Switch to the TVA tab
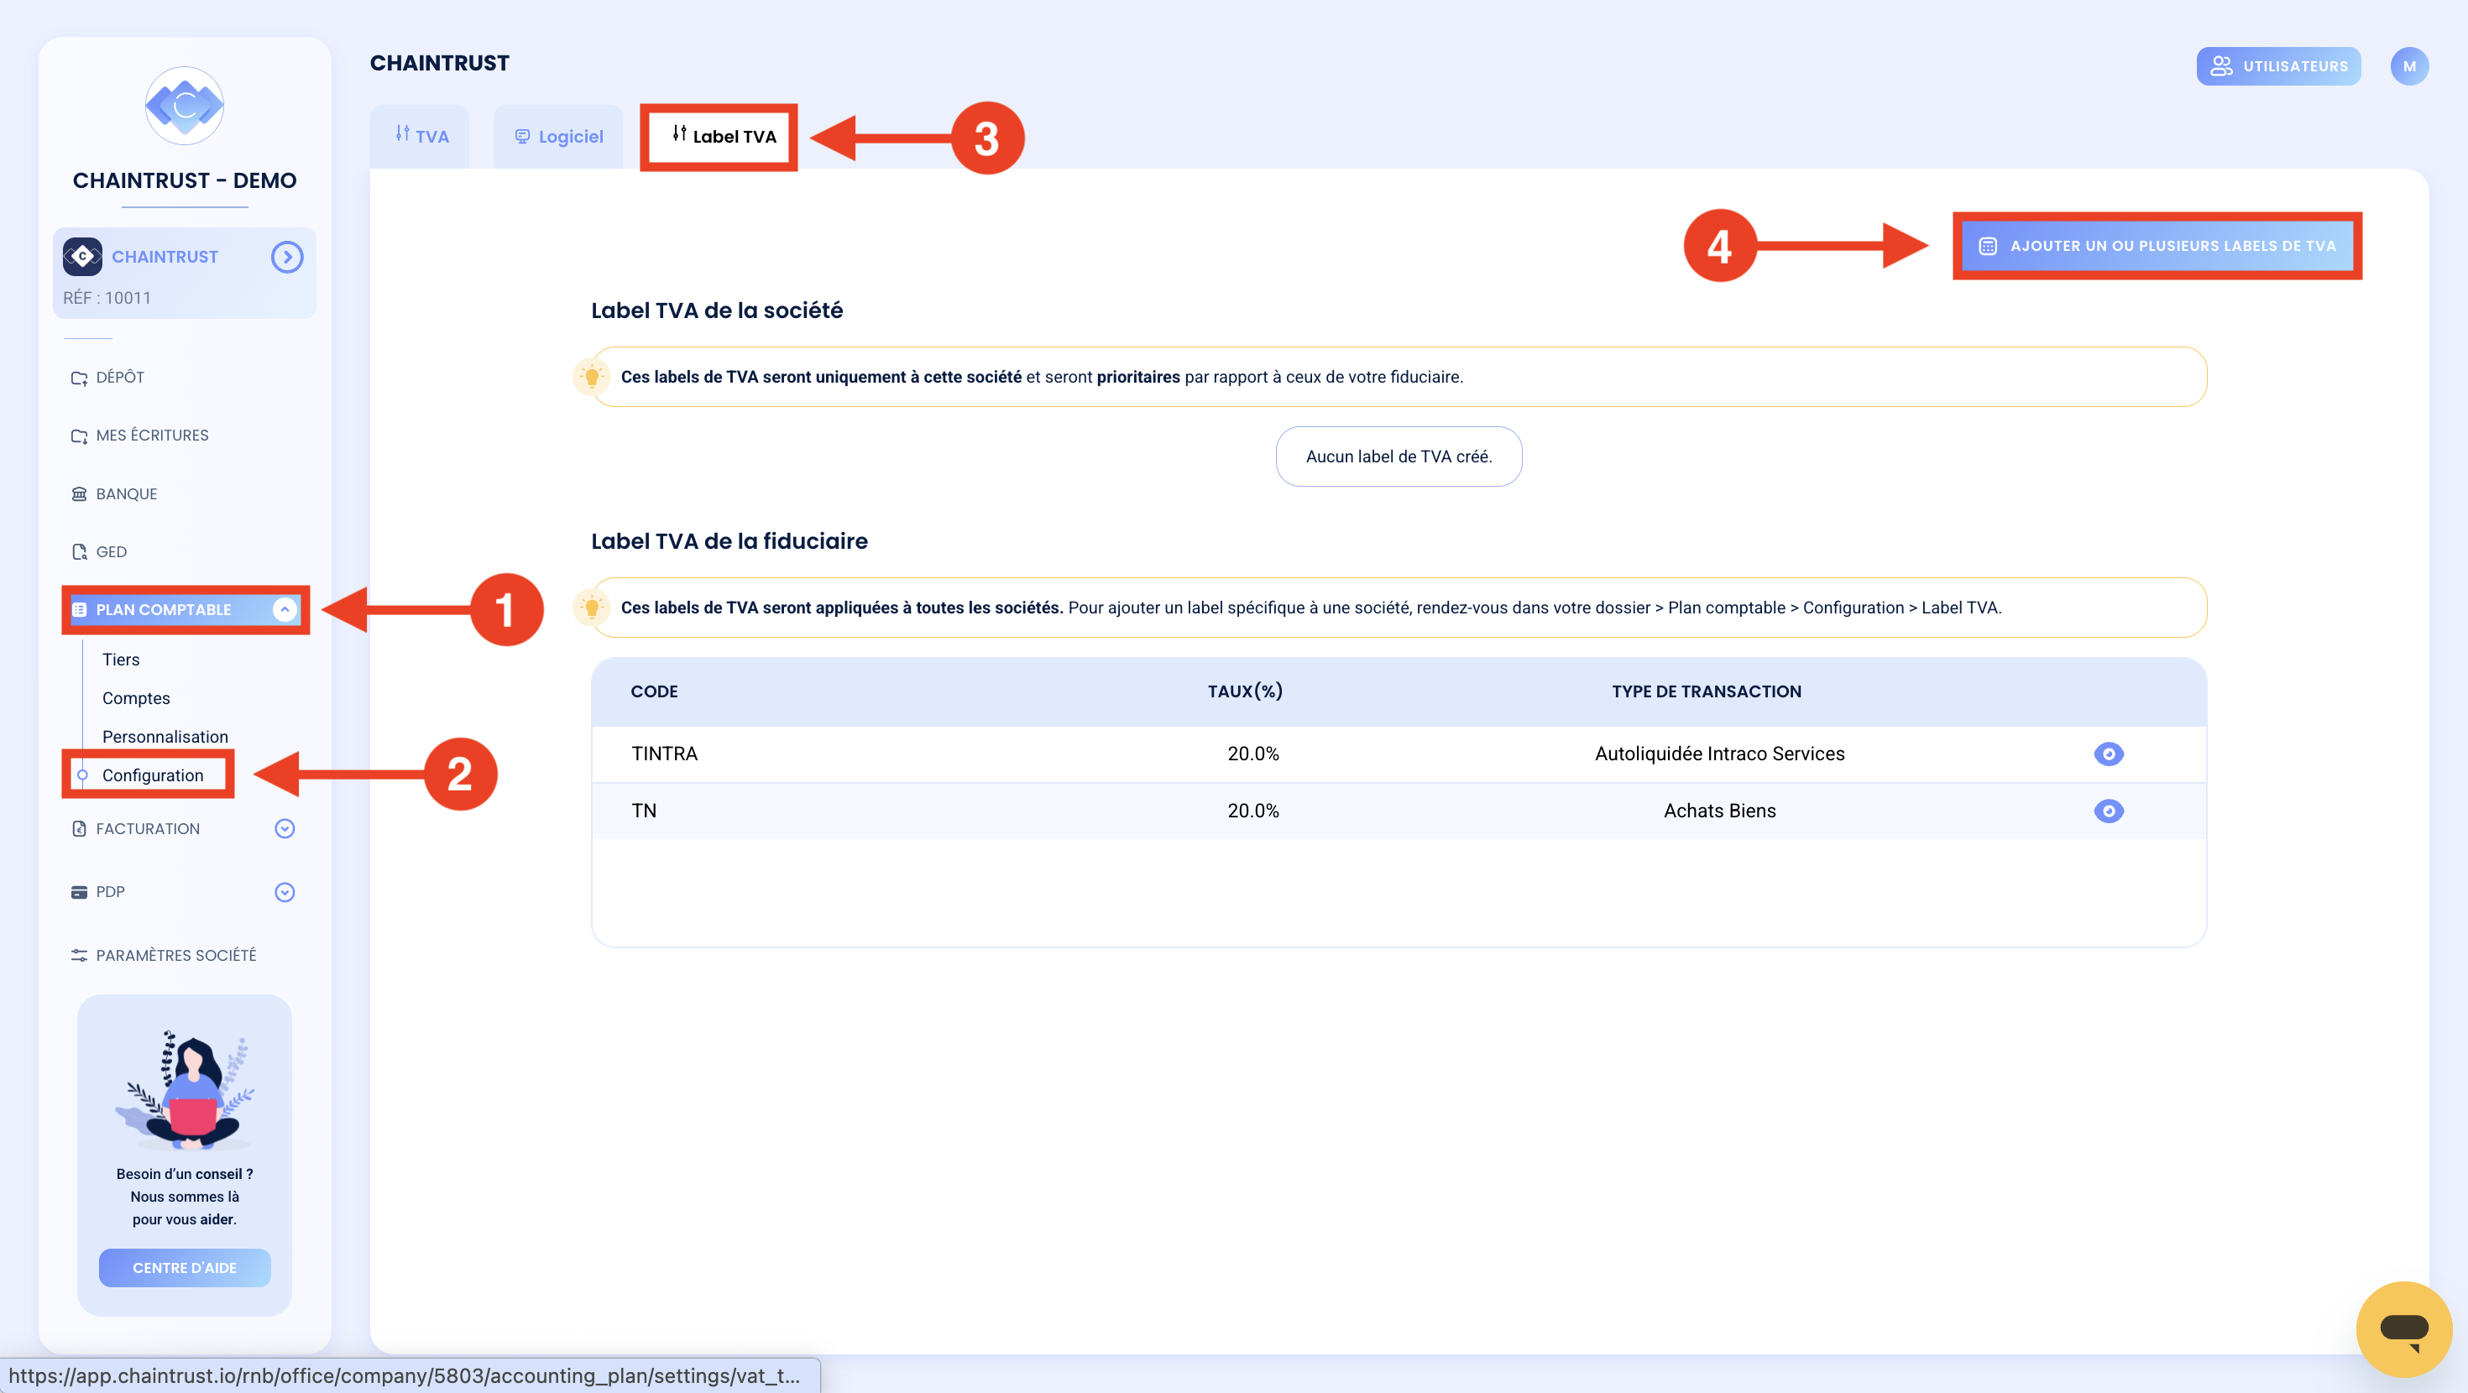Image resolution: width=2468 pixels, height=1393 pixels. pyautogui.click(x=421, y=136)
